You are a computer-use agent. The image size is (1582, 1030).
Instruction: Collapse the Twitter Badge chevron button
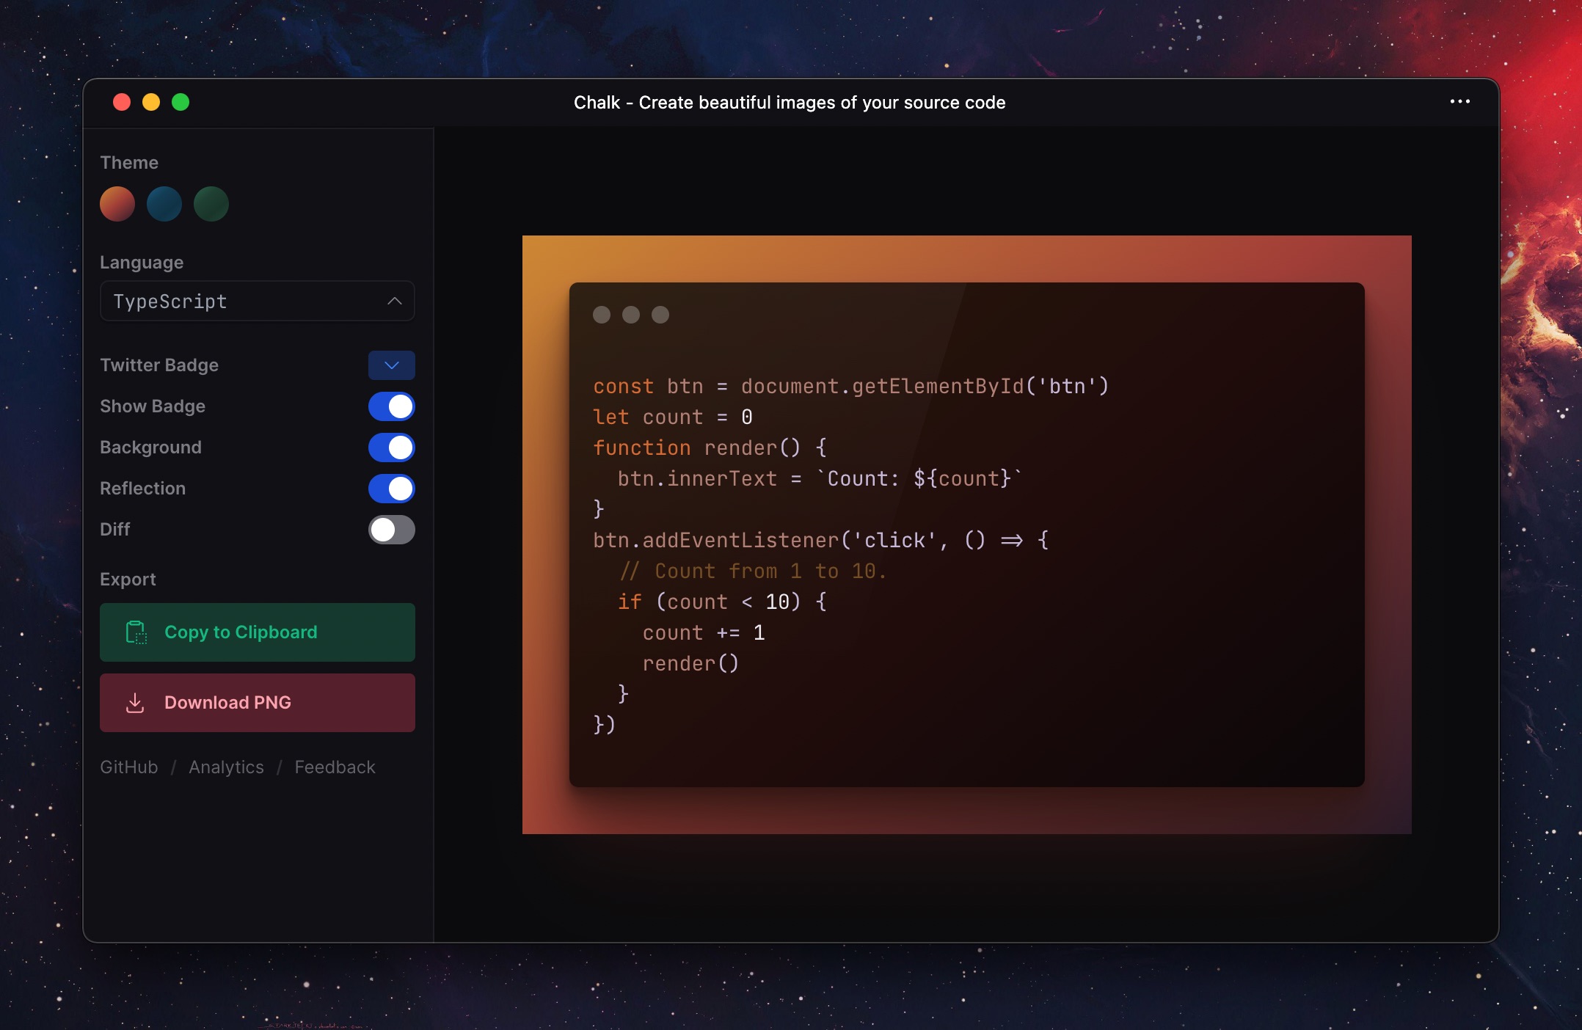coord(391,365)
